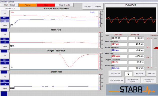Click the Heart Rate chart line

click(54, 43)
